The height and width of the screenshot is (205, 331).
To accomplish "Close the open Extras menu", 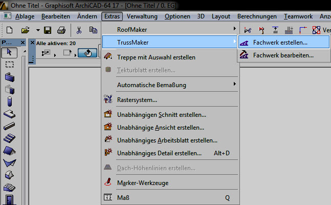I will coord(112,16).
